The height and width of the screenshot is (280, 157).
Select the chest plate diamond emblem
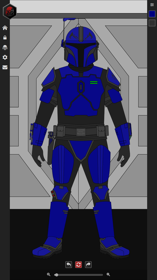[x=81, y=87]
